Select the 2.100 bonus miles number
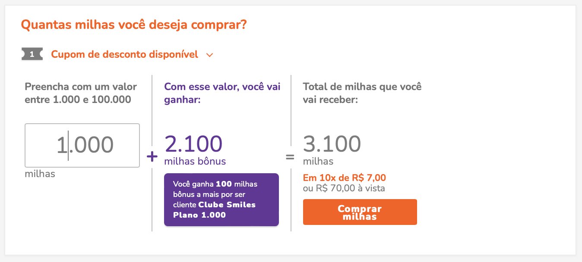The image size is (582, 262). [193, 144]
